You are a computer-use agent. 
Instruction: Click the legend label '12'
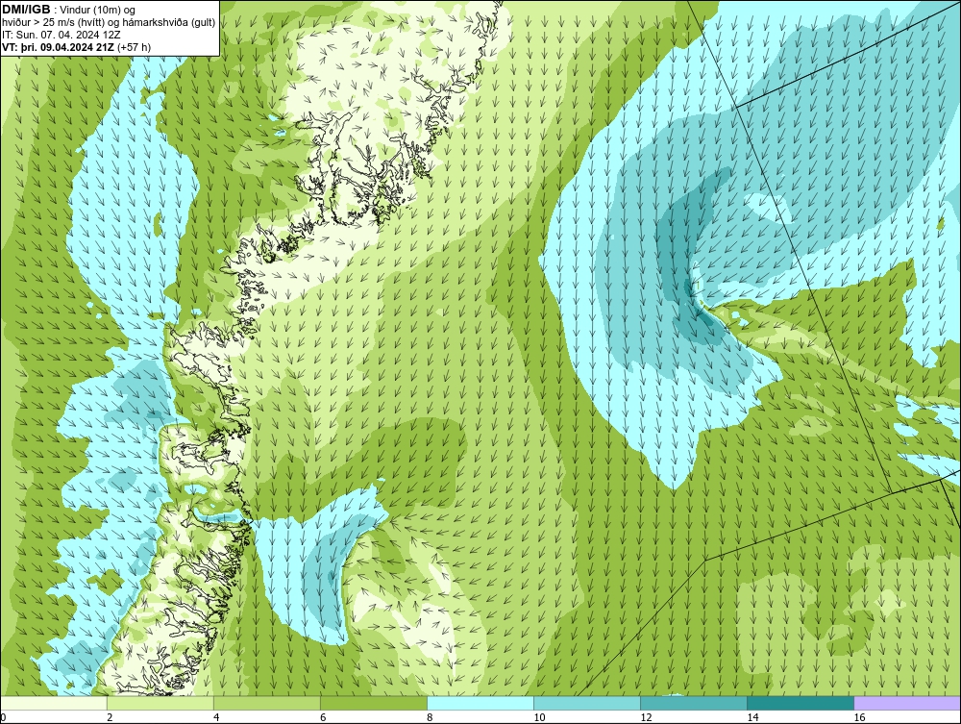(646, 718)
